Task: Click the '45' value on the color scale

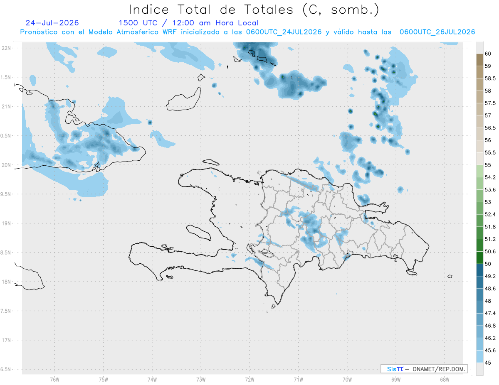Action: [488, 363]
